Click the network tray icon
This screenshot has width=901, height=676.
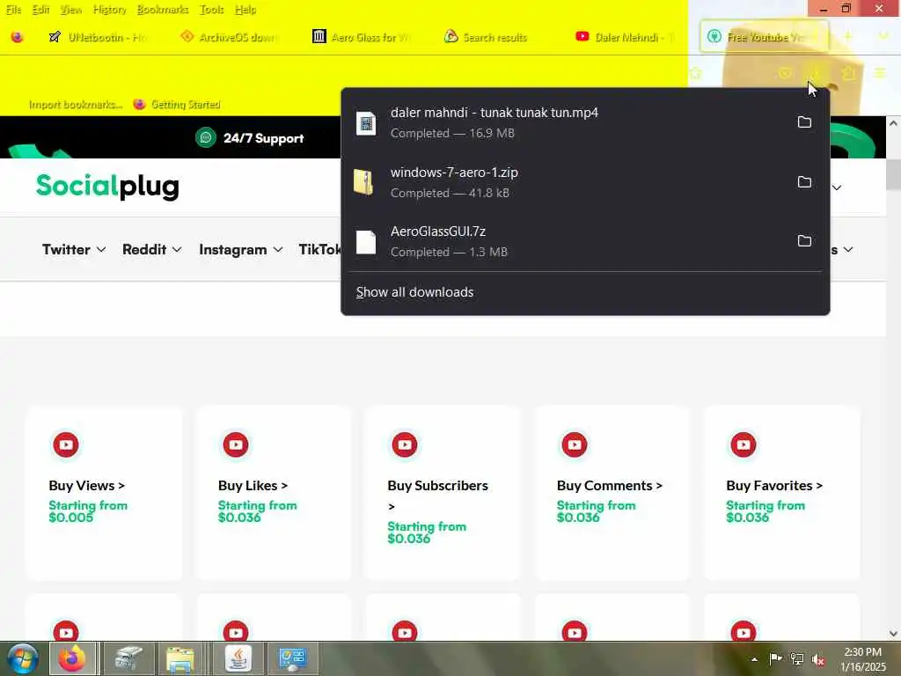coord(796,659)
